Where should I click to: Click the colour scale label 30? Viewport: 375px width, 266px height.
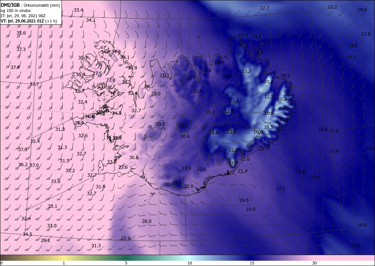[315, 263]
